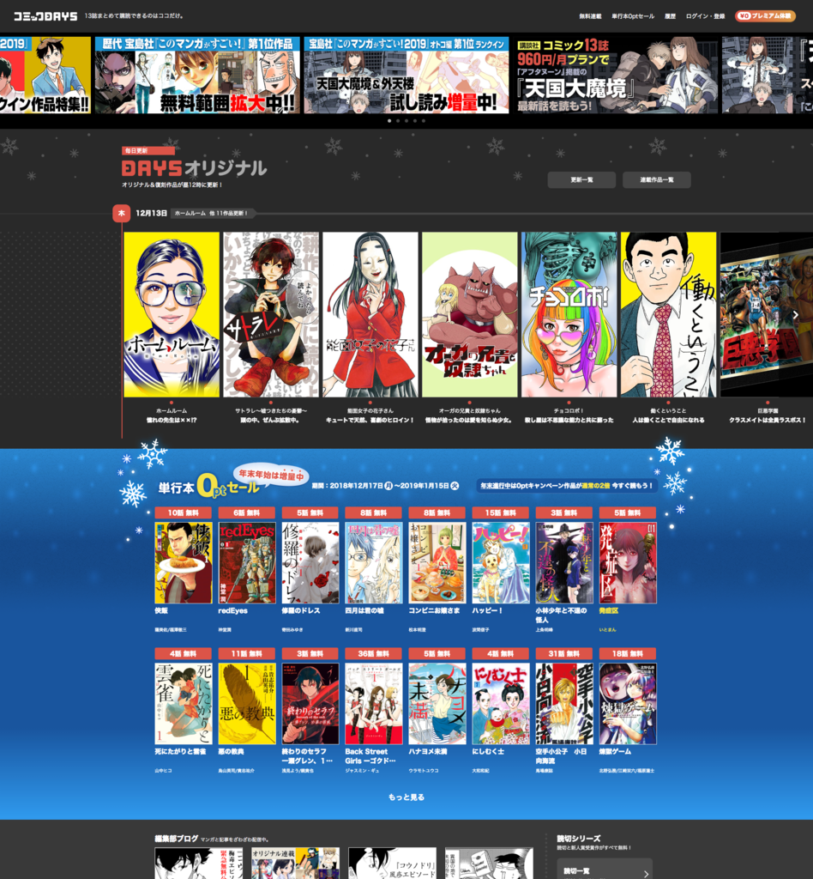
Task: Open the 960円/月プラン 天国大魔境 banner
Action: pos(616,76)
